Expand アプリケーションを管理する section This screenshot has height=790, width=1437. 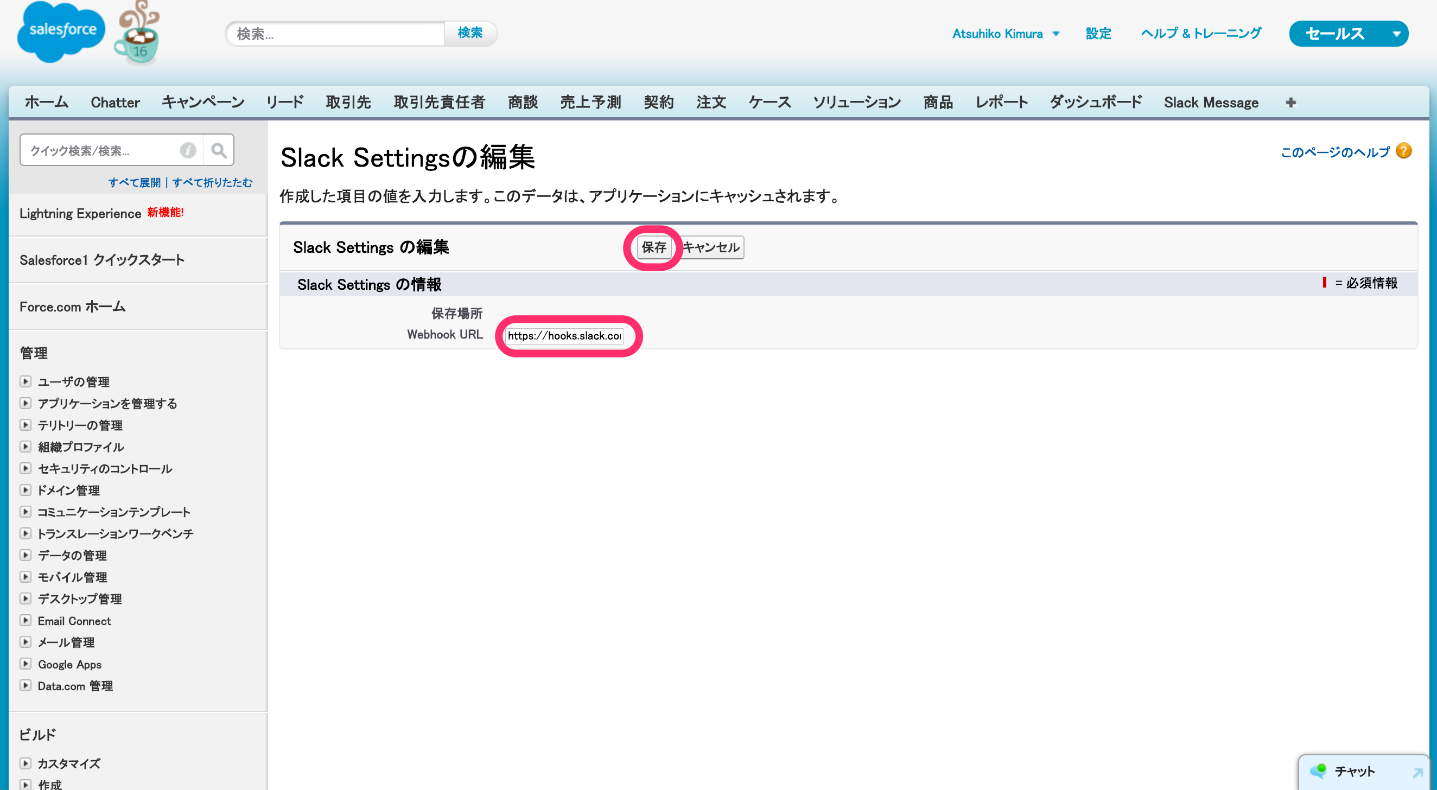tap(25, 403)
